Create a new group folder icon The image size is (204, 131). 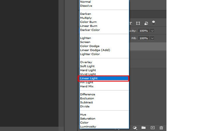point(144,128)
